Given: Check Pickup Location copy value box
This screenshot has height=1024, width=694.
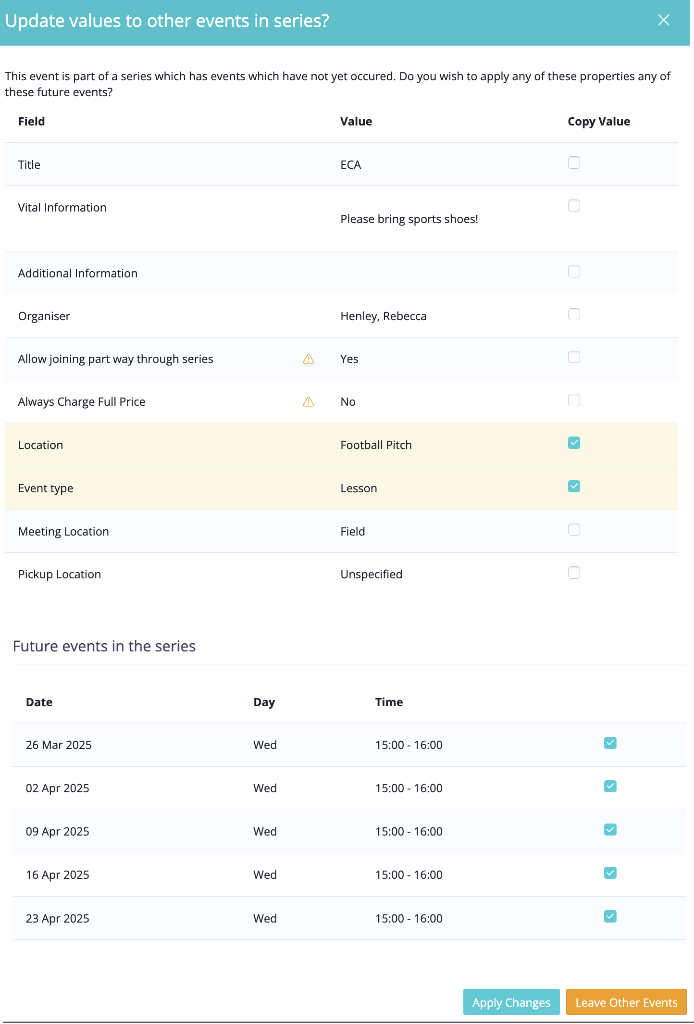Looking at the screenshot, I should (574, 573).
